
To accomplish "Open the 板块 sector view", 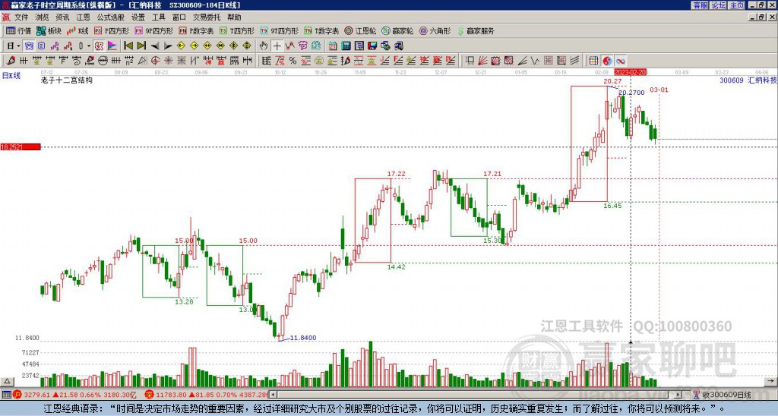I will coord(49,30).
